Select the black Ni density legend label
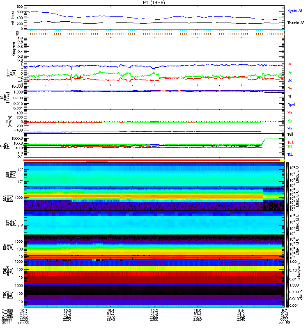 289,96
